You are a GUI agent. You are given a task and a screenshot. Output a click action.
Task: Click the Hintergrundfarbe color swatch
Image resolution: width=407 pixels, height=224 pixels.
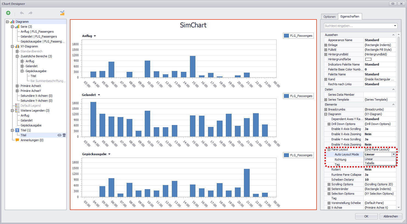(x=368, y=59)
